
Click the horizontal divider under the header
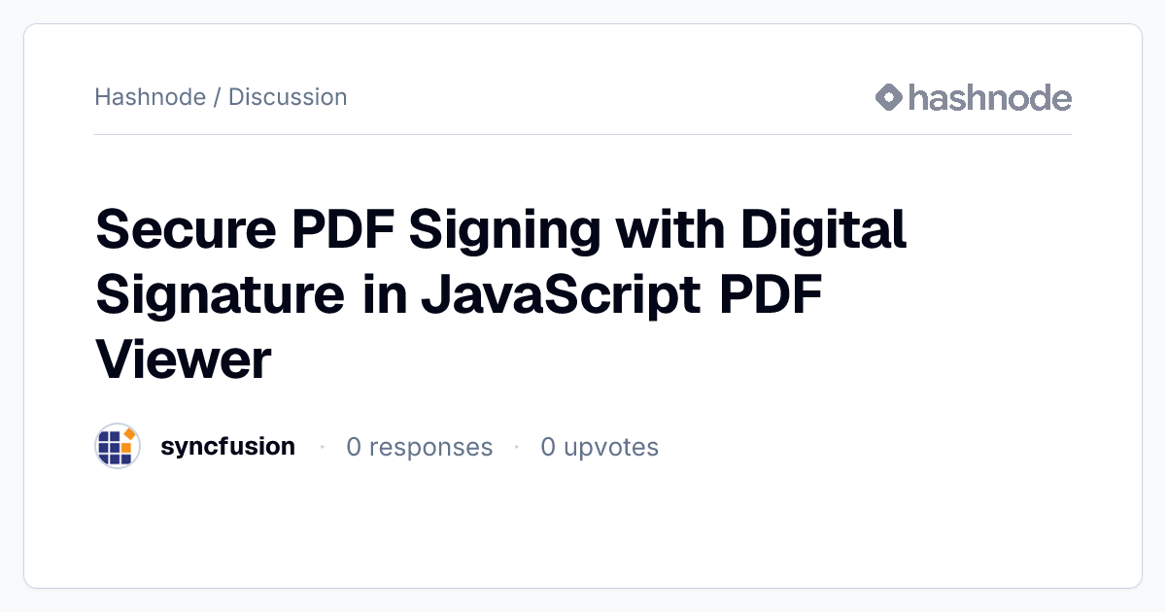coord(583,134)
